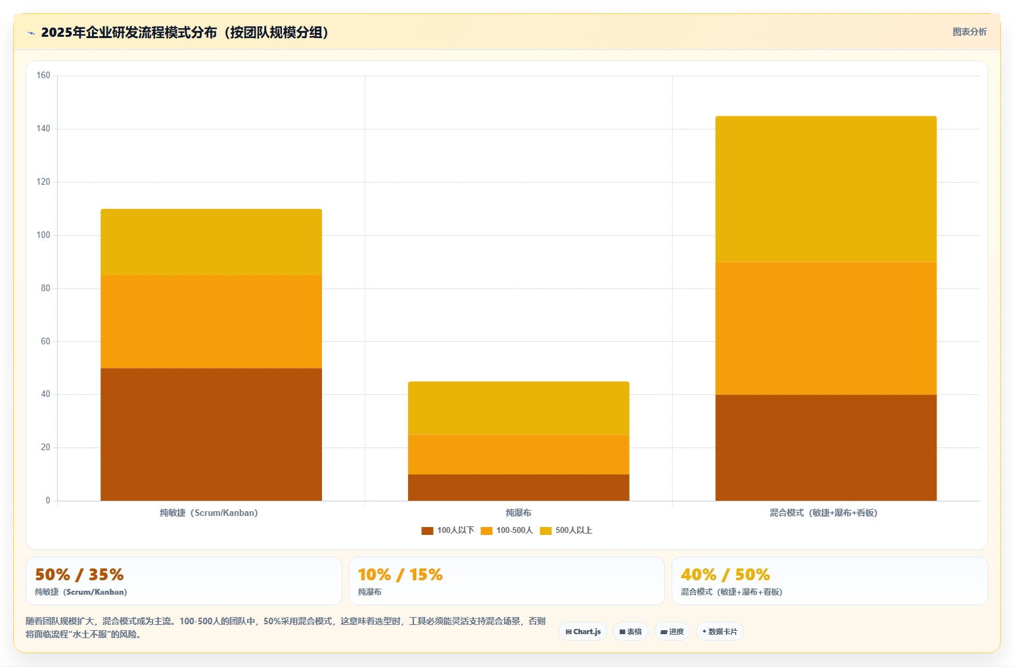Click the 50% / 35% stat value
Screen dimensions: 1014x667
(80, 574)
